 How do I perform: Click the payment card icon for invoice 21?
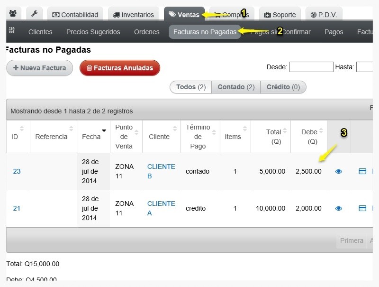pyautogui.click(x=362, y=208)
